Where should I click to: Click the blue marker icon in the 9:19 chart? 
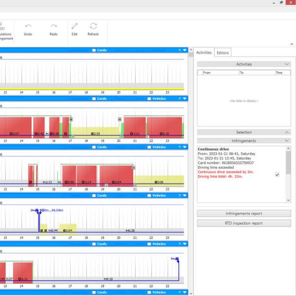pyautogui.click(x=177, y=259)
